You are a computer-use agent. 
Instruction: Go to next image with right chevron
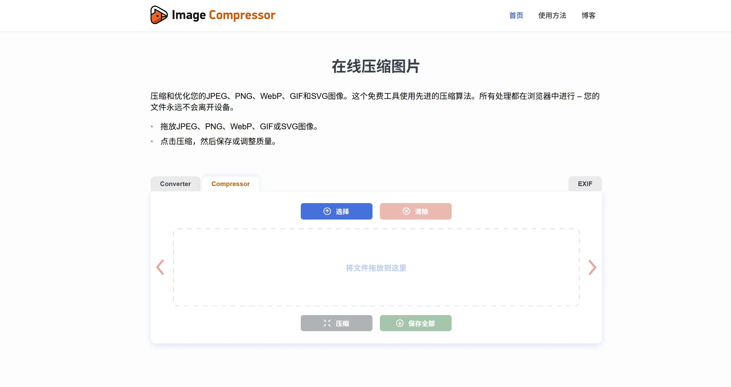coord(592,267)
